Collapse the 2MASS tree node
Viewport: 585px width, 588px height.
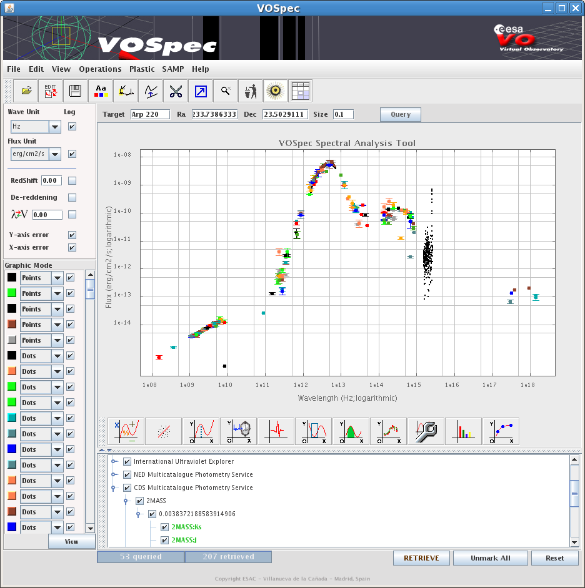126,501
